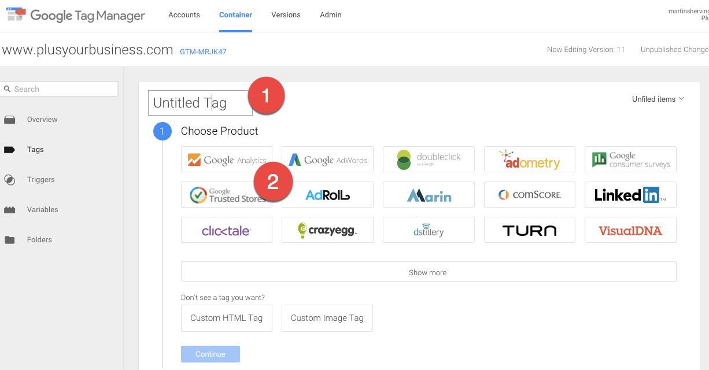Open the Versions tab

[x=286, y=15]
